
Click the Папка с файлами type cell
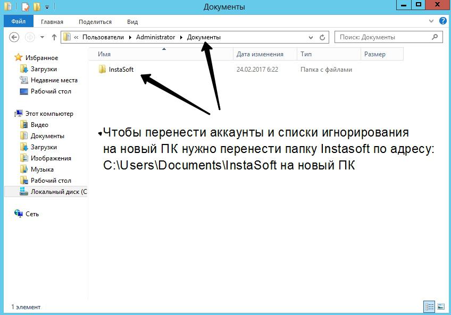pos(326,70)
